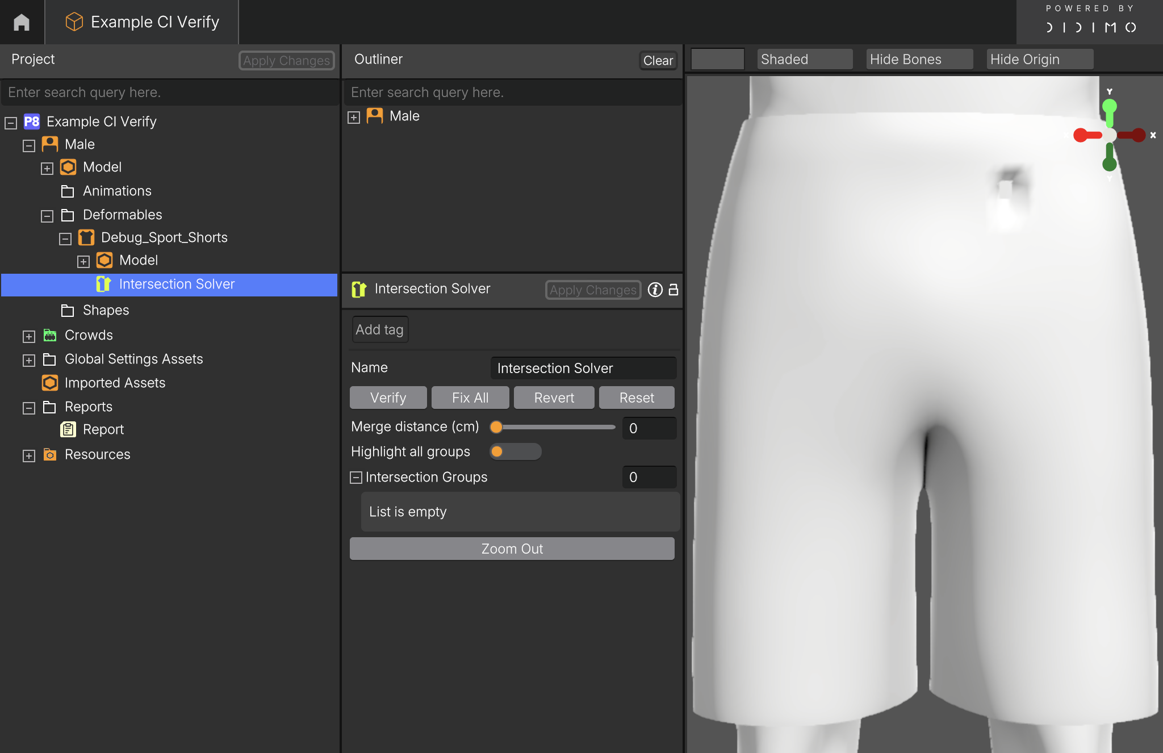Viewport: 1163px width, 753px height.
Task: Collapse the Intersection Groups section
Action: [356, 478]
